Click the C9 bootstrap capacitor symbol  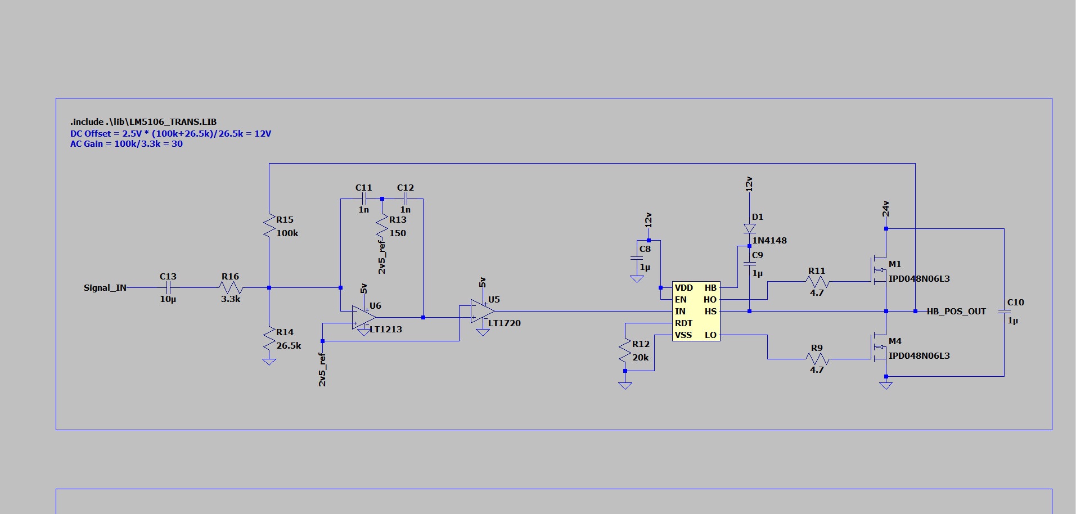(749, 264)
